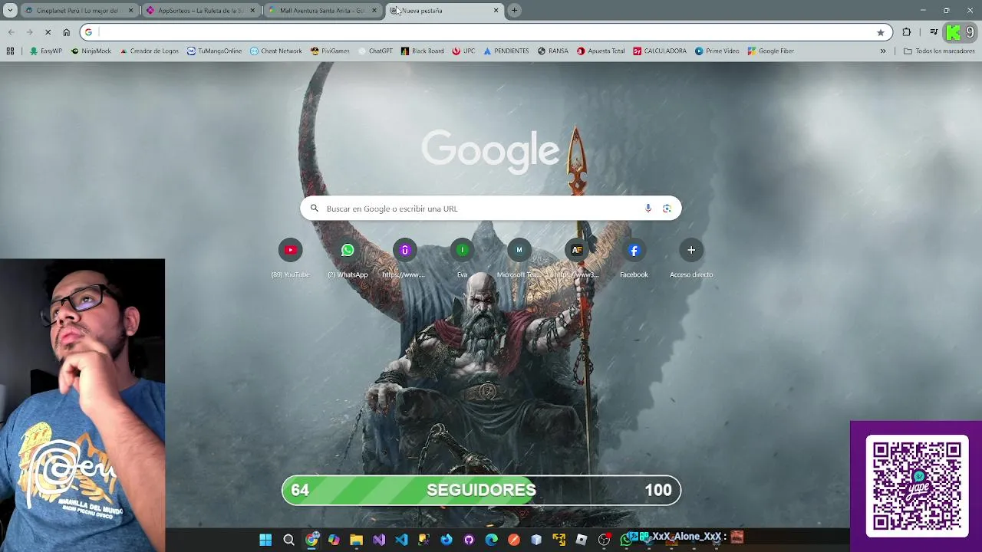Open the Cheat Network bookmark
This screenshot has width=982, height=552.
tap(275, 51)
